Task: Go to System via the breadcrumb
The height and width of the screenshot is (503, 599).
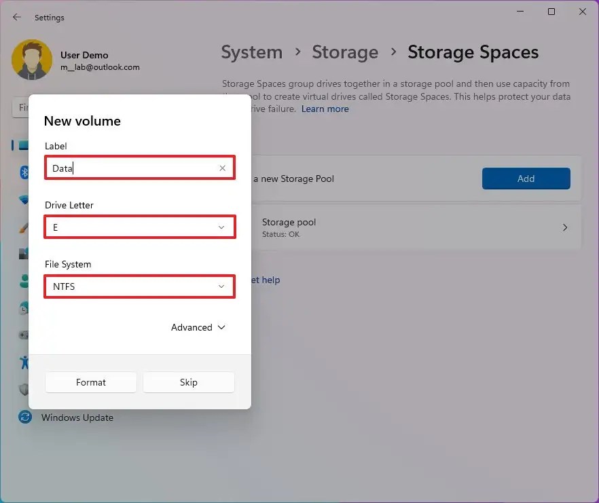Action: (x=252, y=52)
